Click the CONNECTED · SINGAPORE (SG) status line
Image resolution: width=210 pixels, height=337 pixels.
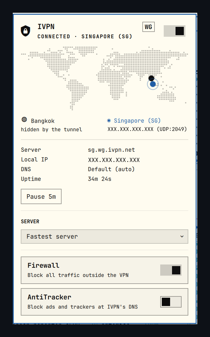click(85, 36)
